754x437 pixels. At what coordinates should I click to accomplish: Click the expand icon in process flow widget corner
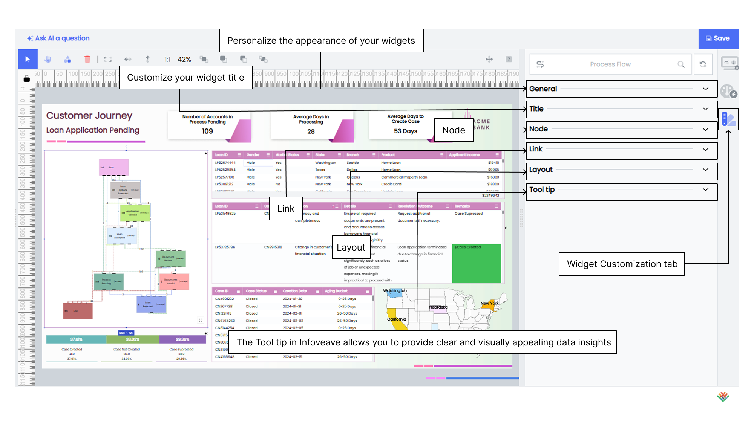pos(201,320)
